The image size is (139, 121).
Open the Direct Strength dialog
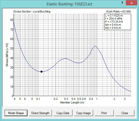point(40,113)
